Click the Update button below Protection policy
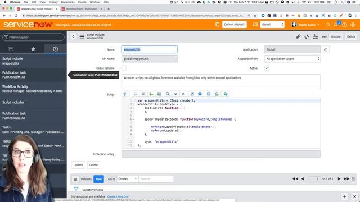The image size is (360, 202). 78,165
